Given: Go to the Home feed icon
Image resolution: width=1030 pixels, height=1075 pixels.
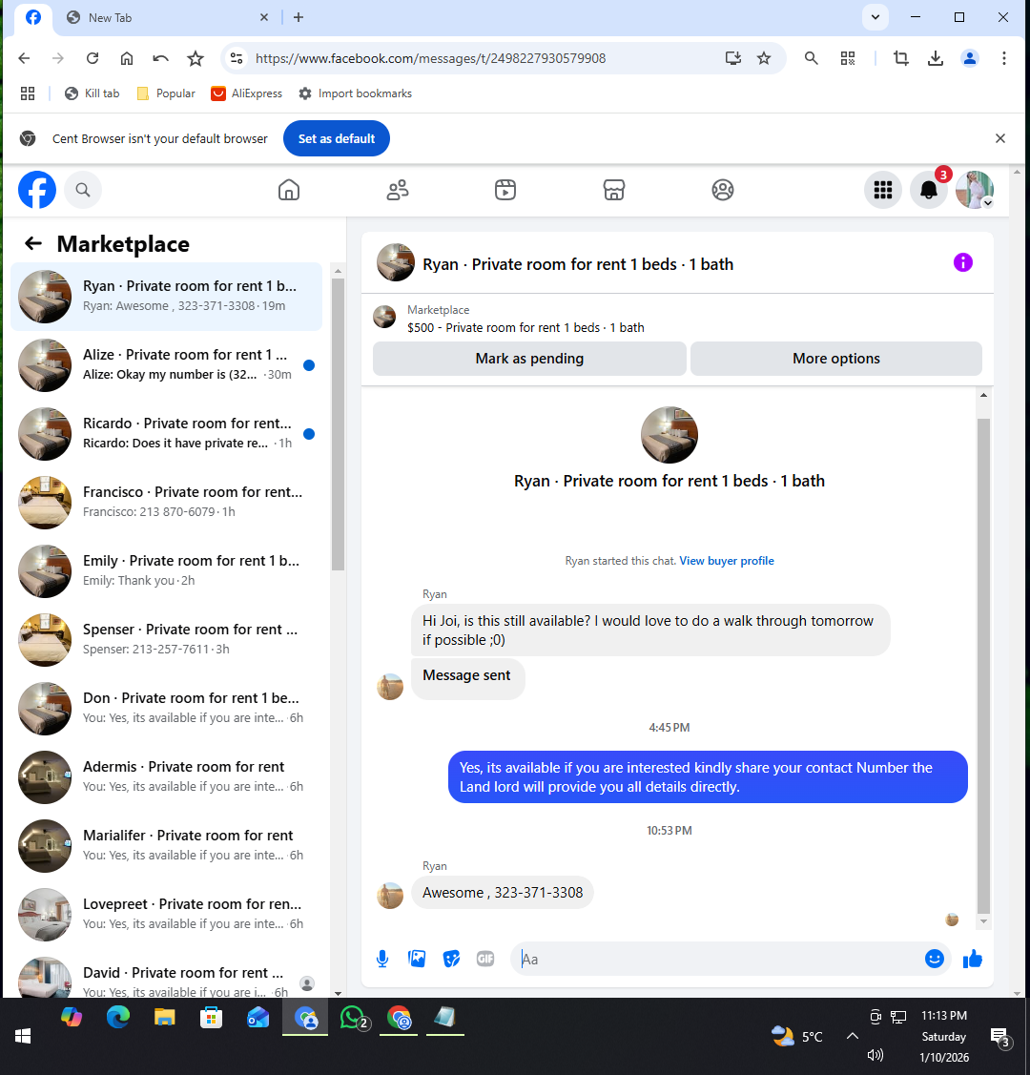Looking at the screenshot, I should pyautogui.click(x=289, y=190).
